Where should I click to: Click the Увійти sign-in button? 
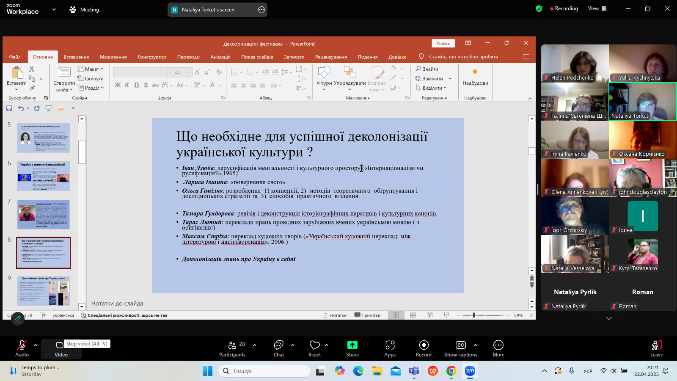443,44
